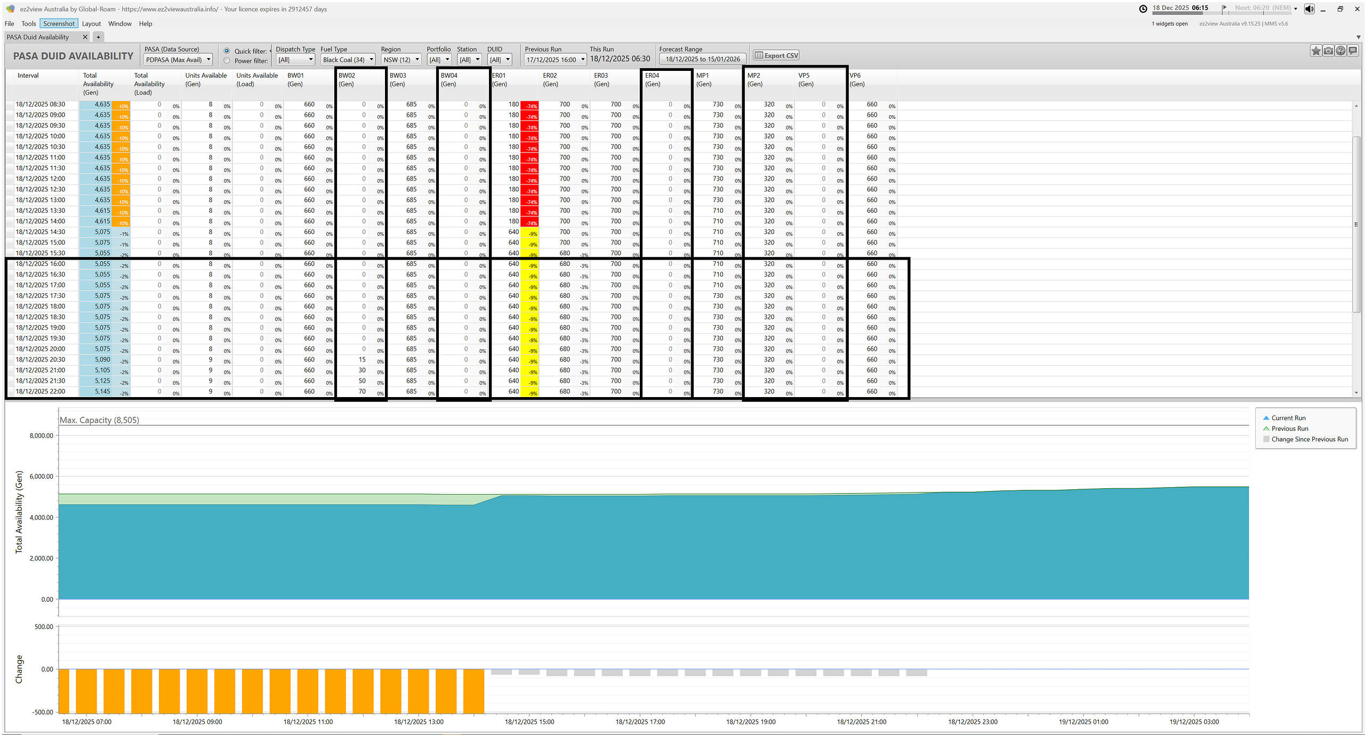
Task: Select the Quick filter radio button
Action: (x=227, y=51)
